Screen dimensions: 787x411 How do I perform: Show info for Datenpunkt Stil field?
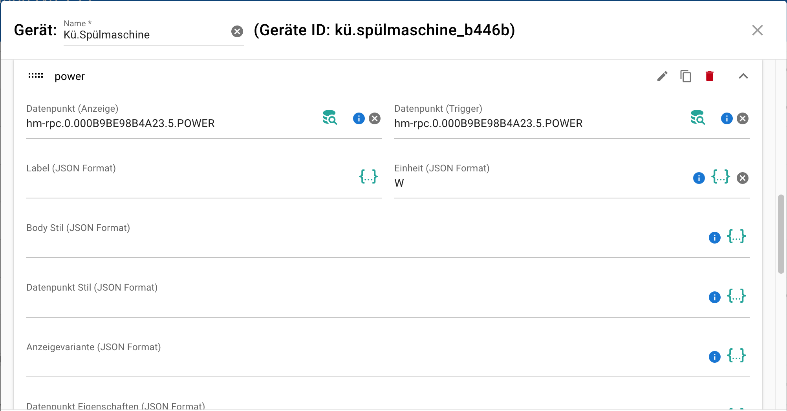click(715, 297)
